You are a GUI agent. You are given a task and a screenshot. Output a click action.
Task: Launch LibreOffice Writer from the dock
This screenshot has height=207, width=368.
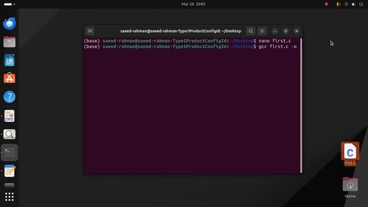(x=9, y=60)
